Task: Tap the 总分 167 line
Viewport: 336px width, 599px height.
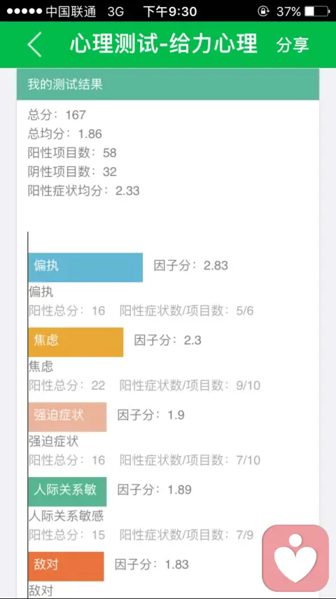Action: pyautogui.click(x=57, y=114)
